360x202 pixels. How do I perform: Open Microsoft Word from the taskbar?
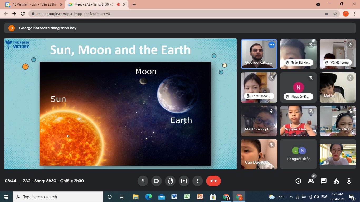[174, 197]
